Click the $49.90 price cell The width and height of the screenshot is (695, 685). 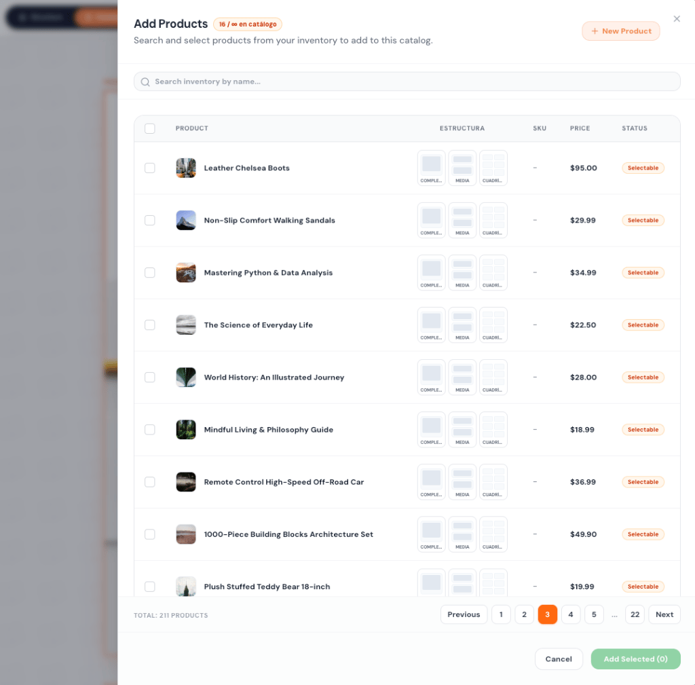(583, 534)
